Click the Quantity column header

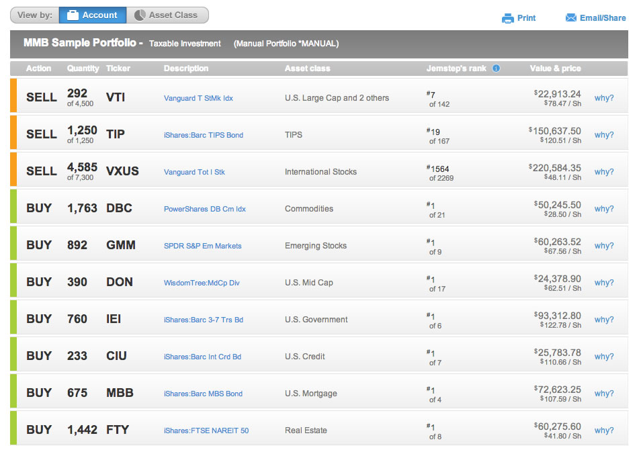pyautogui.click(x=83, y=69)
